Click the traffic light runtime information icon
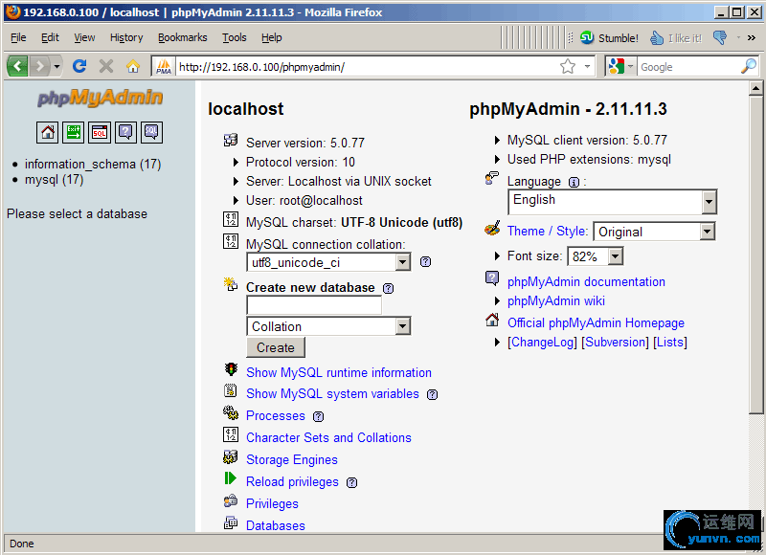 click(231, 369)
